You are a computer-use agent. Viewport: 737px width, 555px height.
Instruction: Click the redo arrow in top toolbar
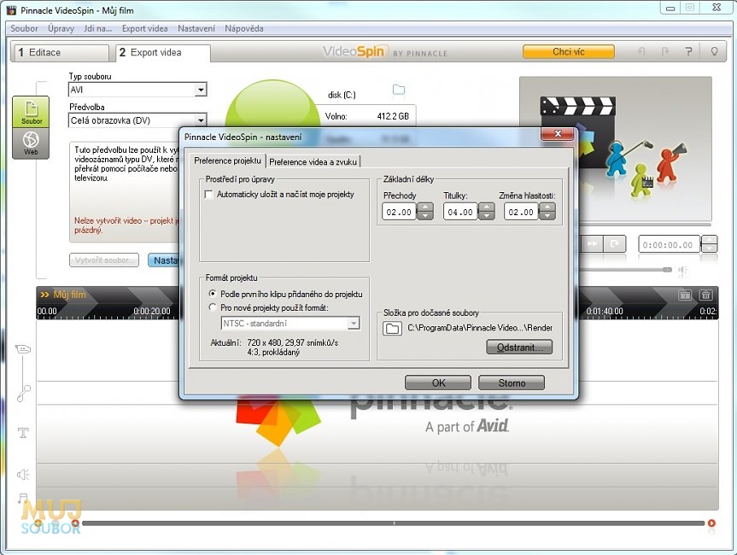point(664,51)
